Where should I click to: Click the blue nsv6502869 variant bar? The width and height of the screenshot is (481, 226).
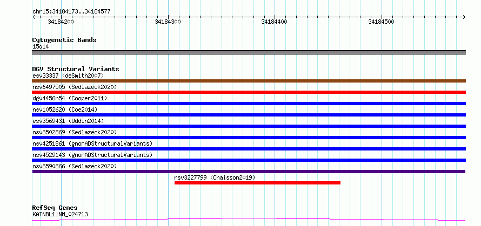coord(249,138)
